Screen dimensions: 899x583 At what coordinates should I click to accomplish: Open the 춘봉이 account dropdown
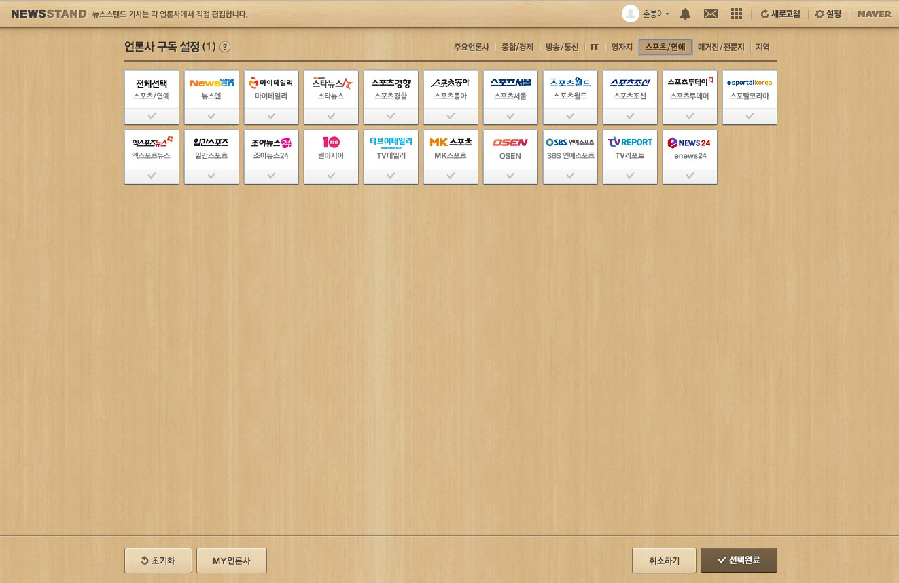pyautogui.click(x=656, y=14)
